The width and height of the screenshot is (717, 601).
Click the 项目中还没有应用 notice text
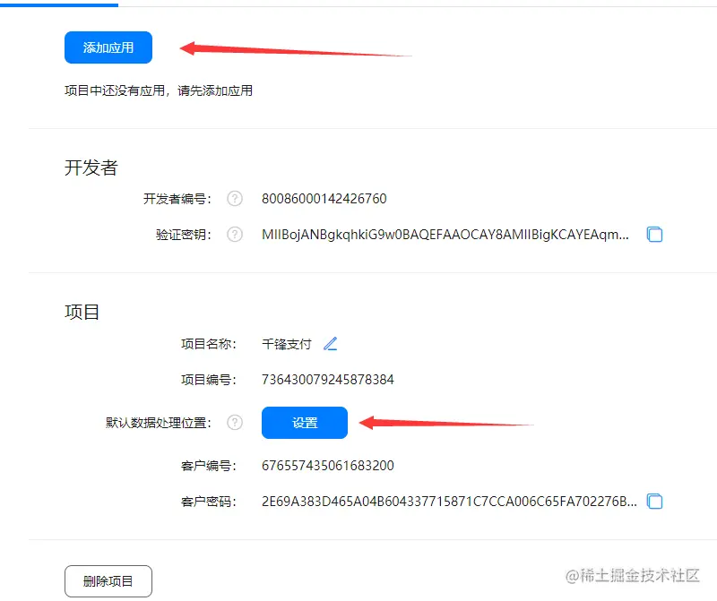pos(159,91)
